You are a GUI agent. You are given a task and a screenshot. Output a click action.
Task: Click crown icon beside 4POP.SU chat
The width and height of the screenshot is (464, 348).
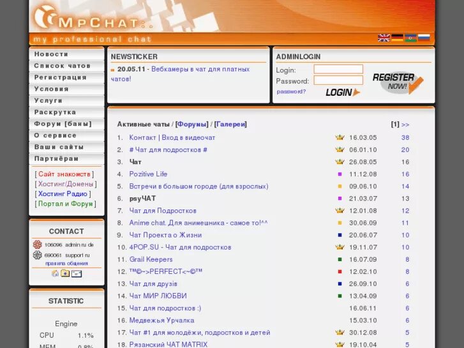(x=340, y=247)
